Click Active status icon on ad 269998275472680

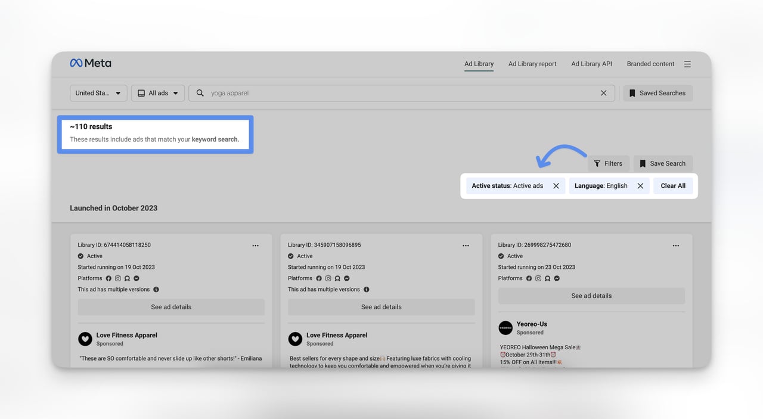501,256
